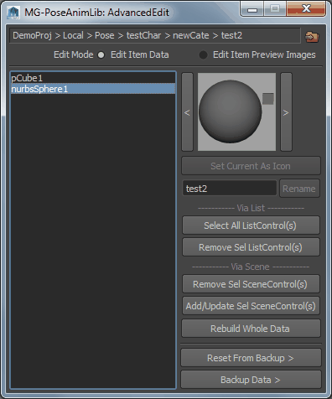Click Set Current As Icon button
The width and height of the screenshot is (332, 399).
251,166
